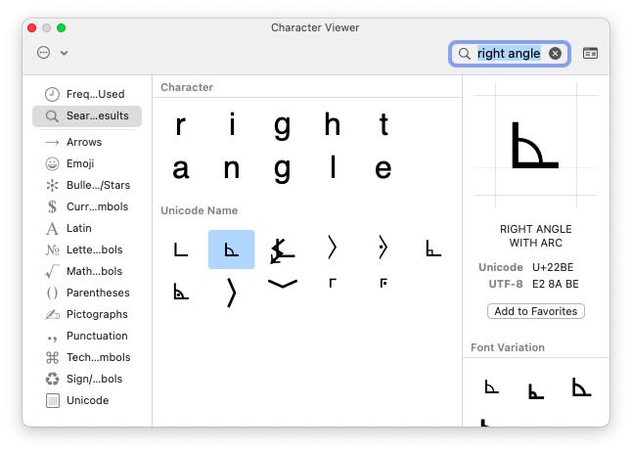Select the letter 'l' character
This screenshot has height=453, width=632.
point(333,168)
